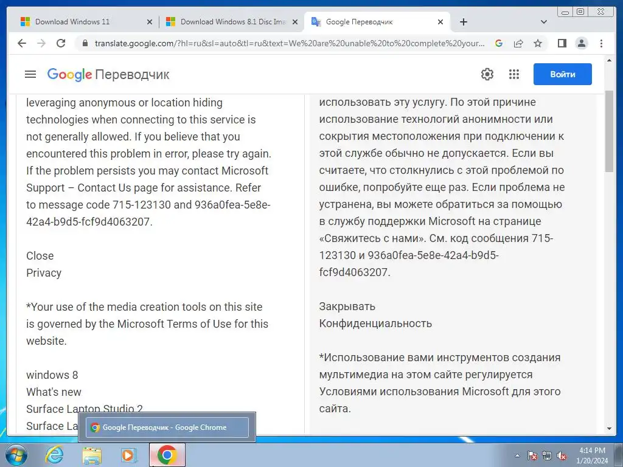623x467 pixels.
Task: Bookmark this page with the star
Action: 538,43
